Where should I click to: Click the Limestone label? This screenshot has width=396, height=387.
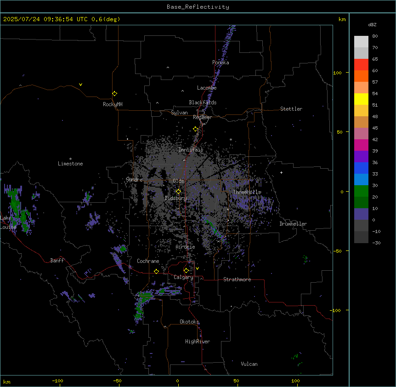click(70, 164)
